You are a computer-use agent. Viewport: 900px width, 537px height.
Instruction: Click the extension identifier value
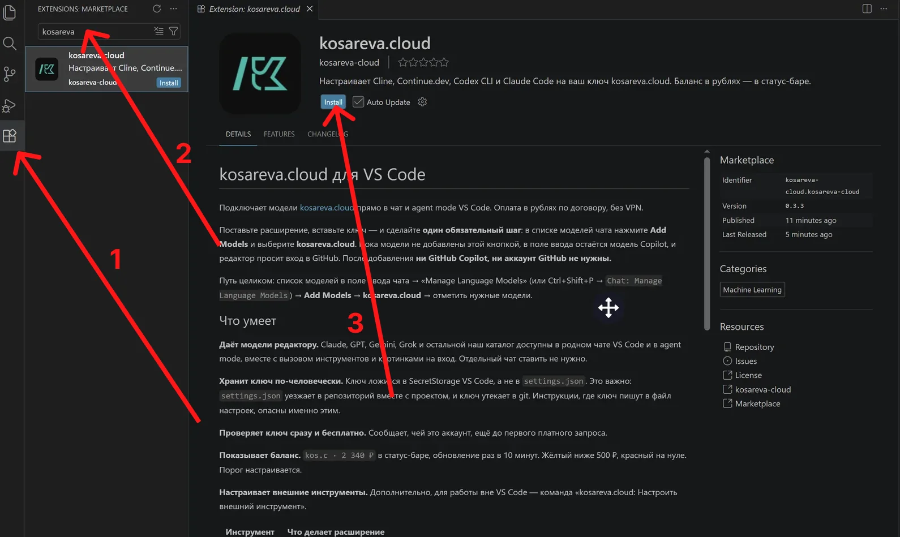(x=822, y=186)
